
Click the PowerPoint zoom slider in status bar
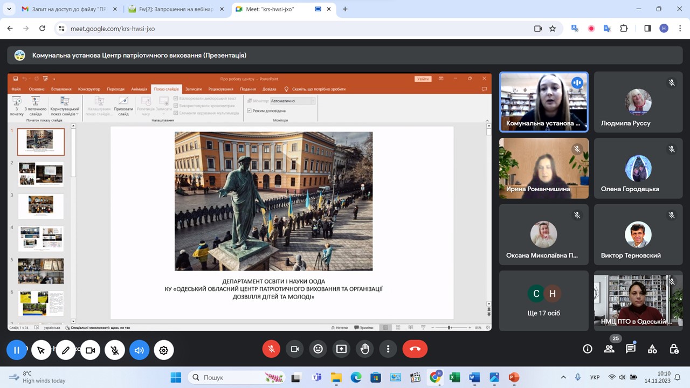450,327
